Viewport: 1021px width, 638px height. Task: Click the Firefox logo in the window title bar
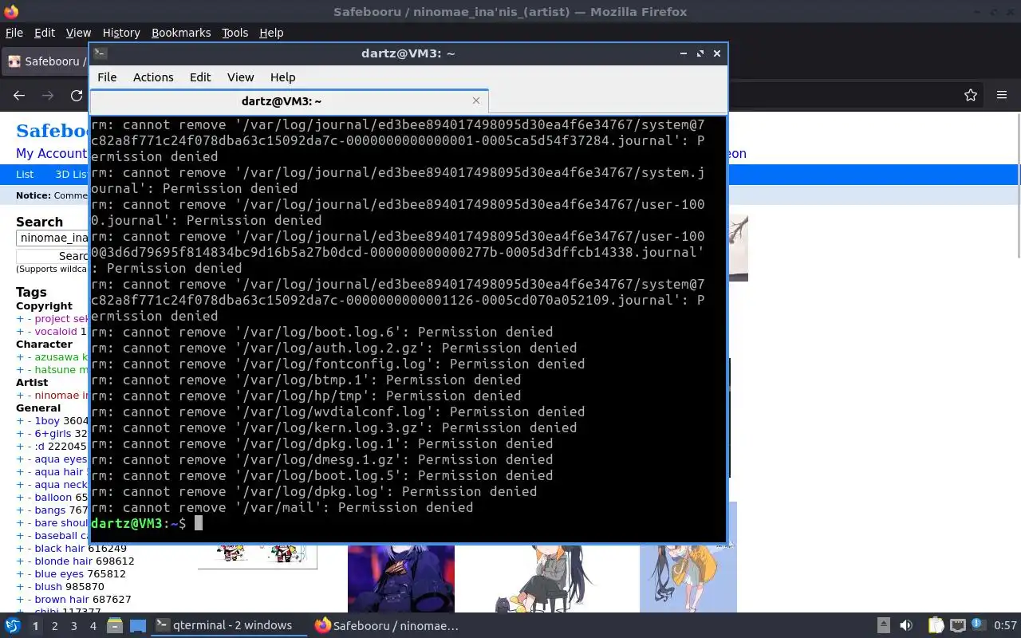(x=10, y=11)
